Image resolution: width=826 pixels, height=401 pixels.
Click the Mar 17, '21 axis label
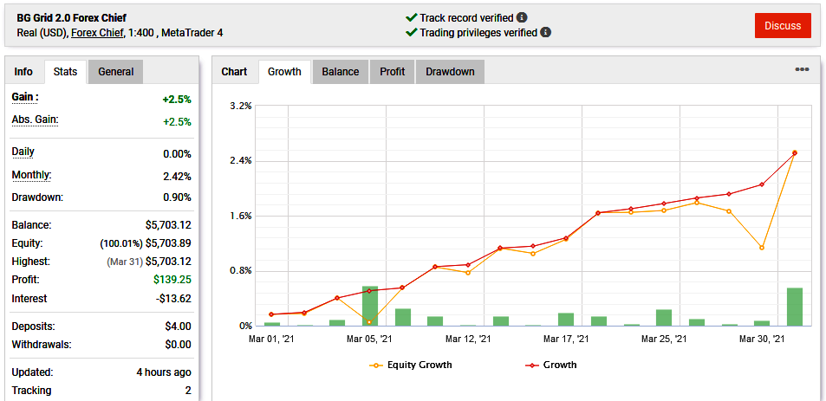point(566,340)
